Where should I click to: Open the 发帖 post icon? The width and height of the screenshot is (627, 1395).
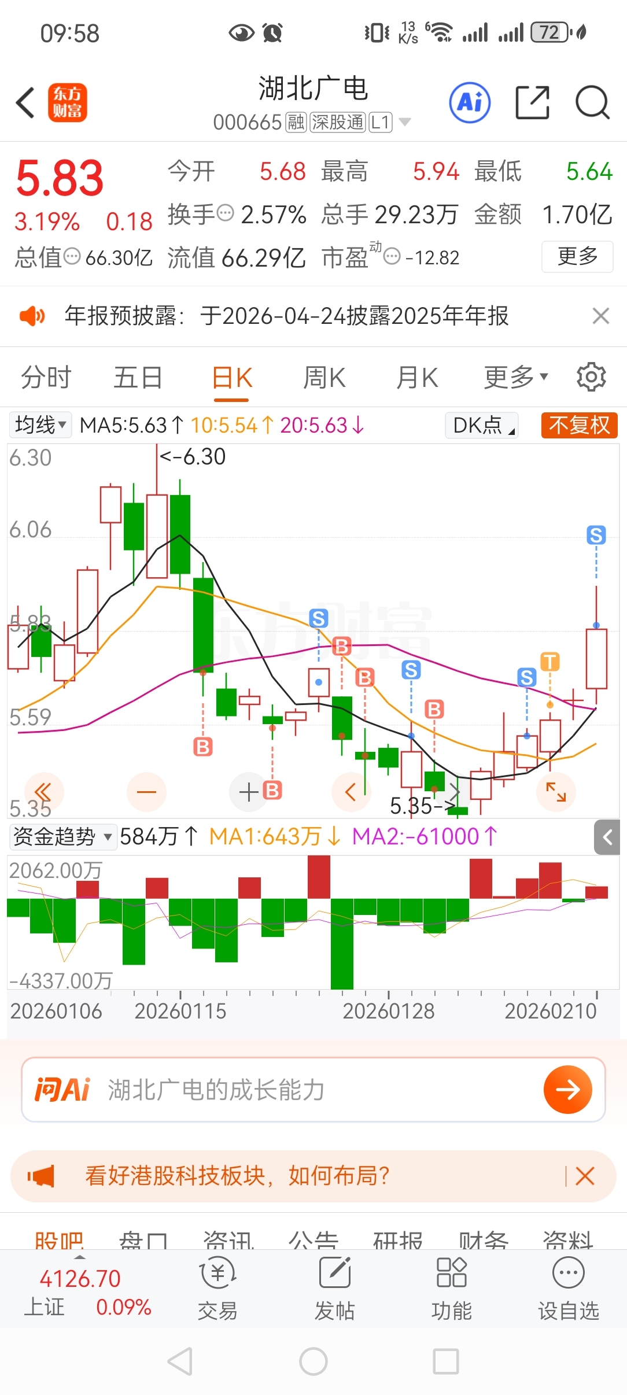pyautogui.click(x=334, y=1289)
